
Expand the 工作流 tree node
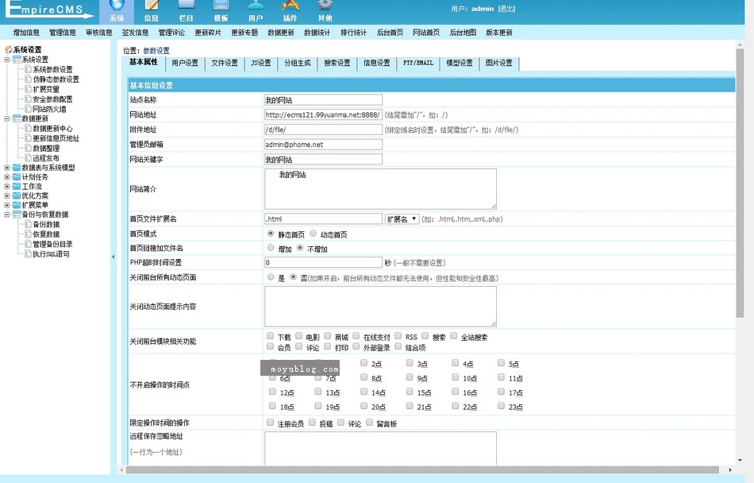pos(6,186)
